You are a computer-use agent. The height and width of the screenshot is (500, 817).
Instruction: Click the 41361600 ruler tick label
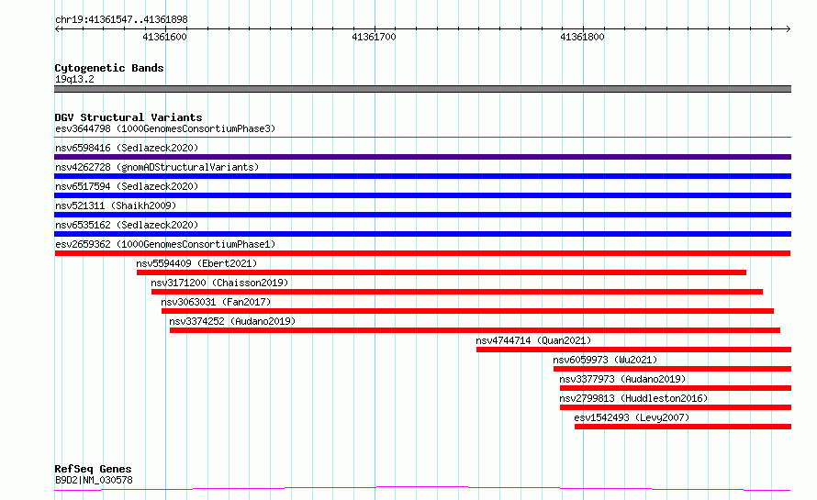(x=164, y=37)
